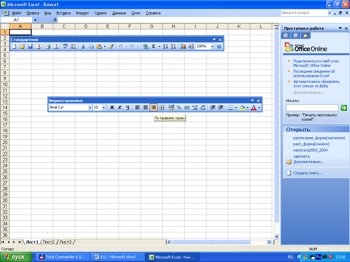
Task: Decrease the indent in the Formatting toolbar
Action: pyautogui.click(x=213, y=107)
